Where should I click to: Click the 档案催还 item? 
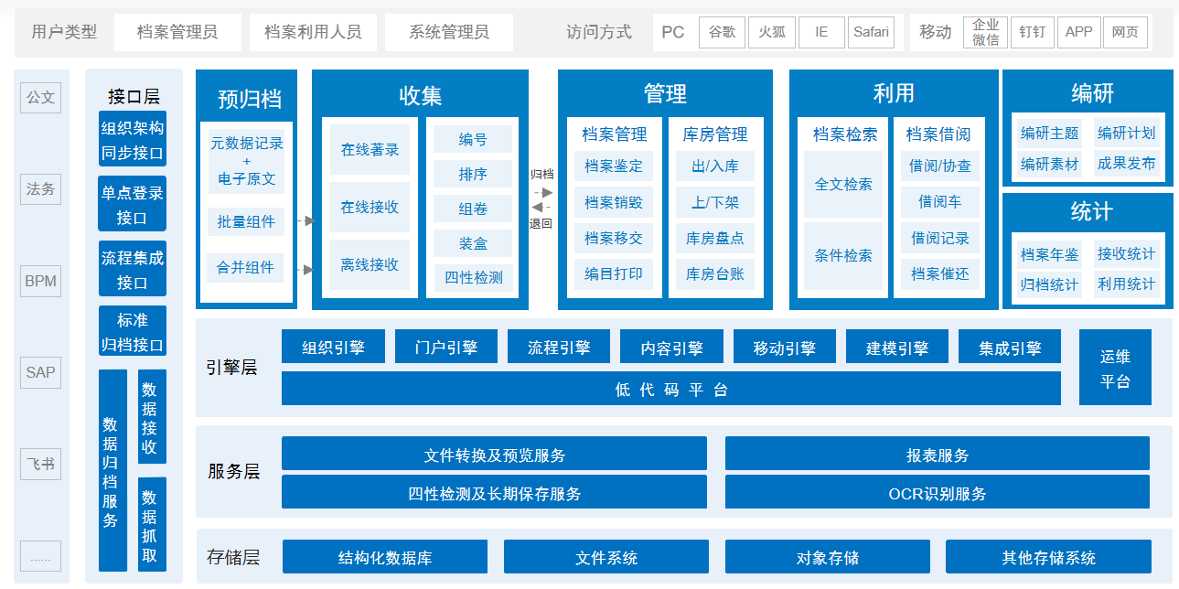940,273
